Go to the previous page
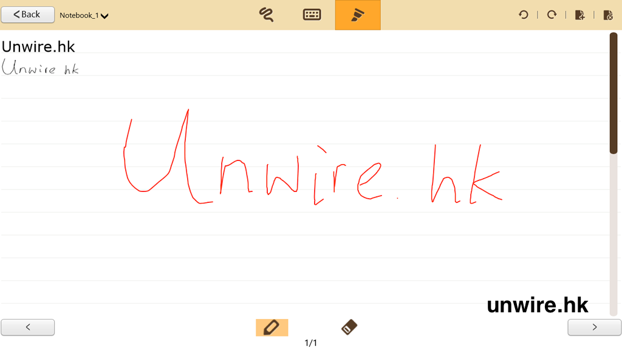Screen dimensions: 622x350 click(28, 328)
